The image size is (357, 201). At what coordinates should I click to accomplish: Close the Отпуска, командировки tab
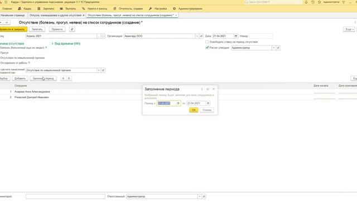pos(84,15)
